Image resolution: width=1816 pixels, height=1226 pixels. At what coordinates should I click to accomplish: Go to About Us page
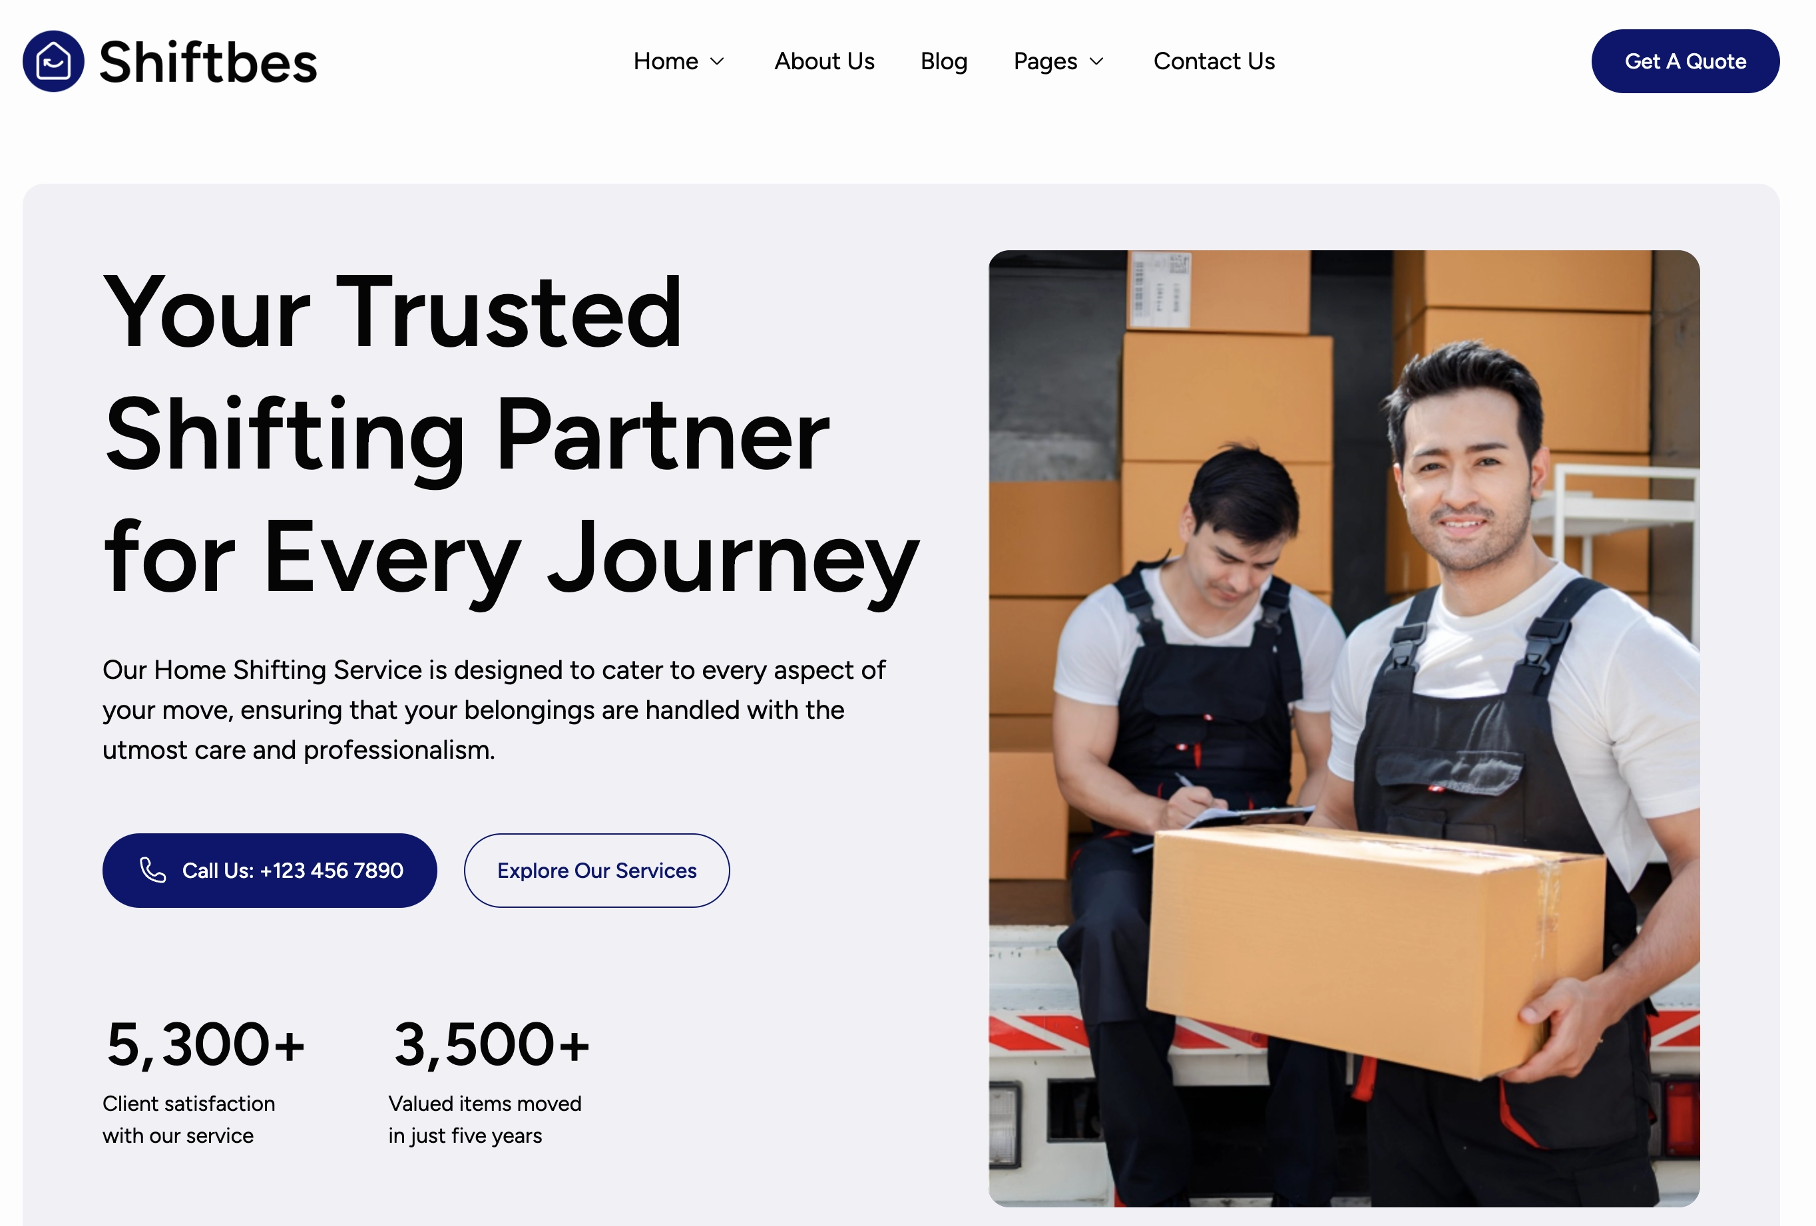(824, 61)
